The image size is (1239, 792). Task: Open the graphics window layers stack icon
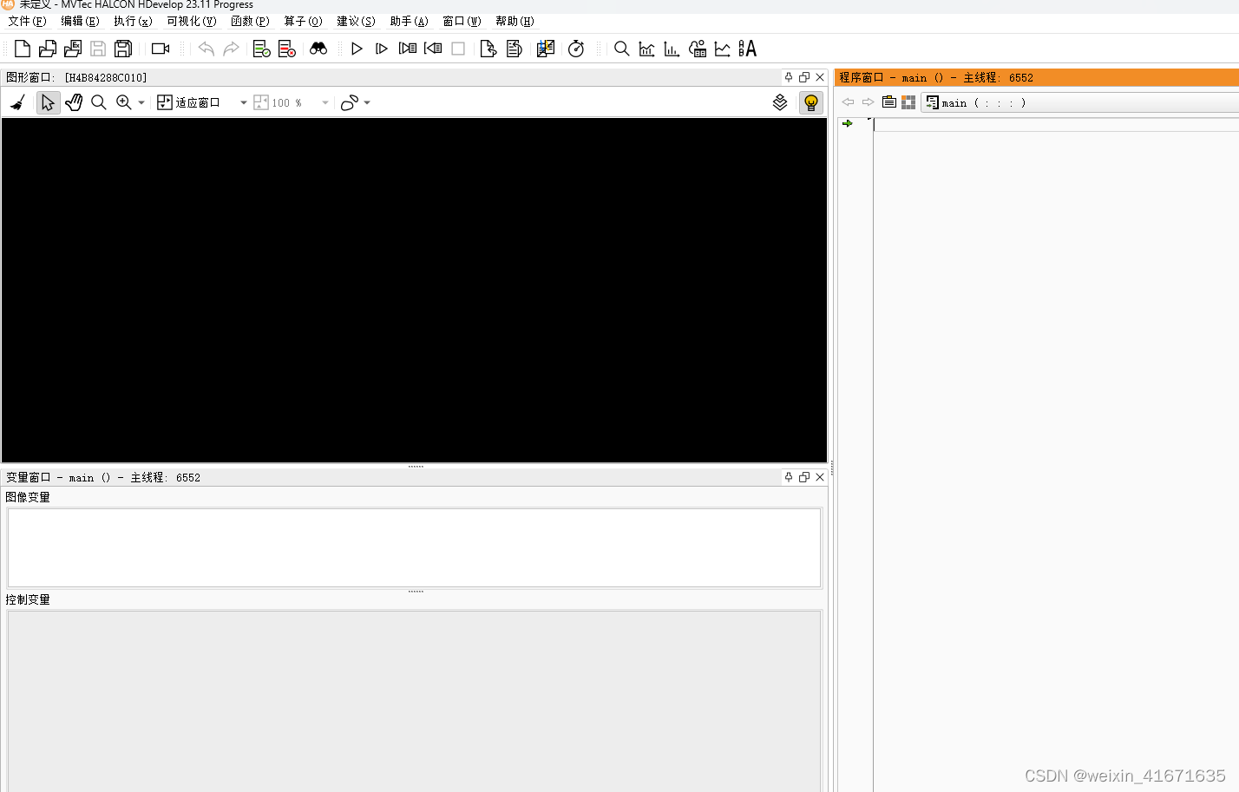pos(780,102)
